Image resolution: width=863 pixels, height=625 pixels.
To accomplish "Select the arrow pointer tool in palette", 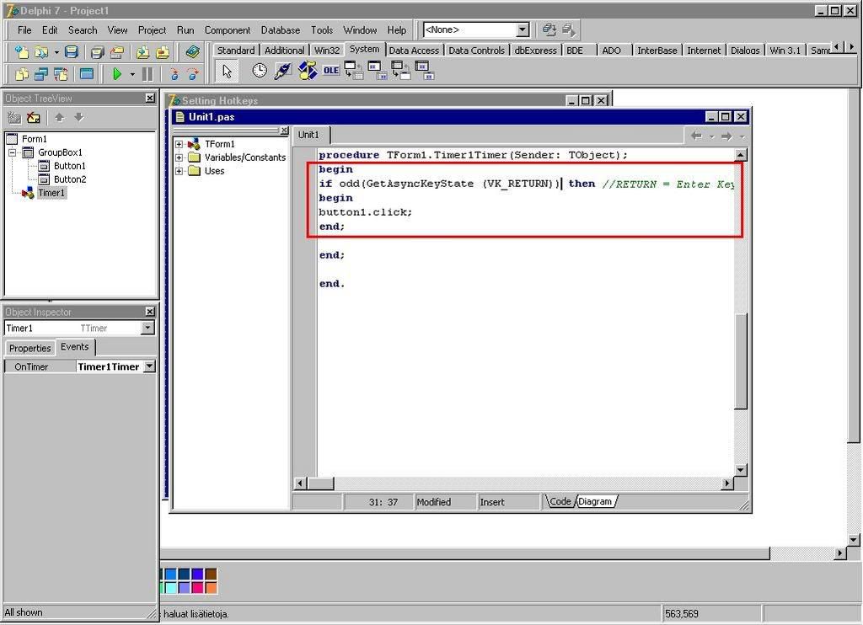I will pyautogui.click(x=227, y=72).
